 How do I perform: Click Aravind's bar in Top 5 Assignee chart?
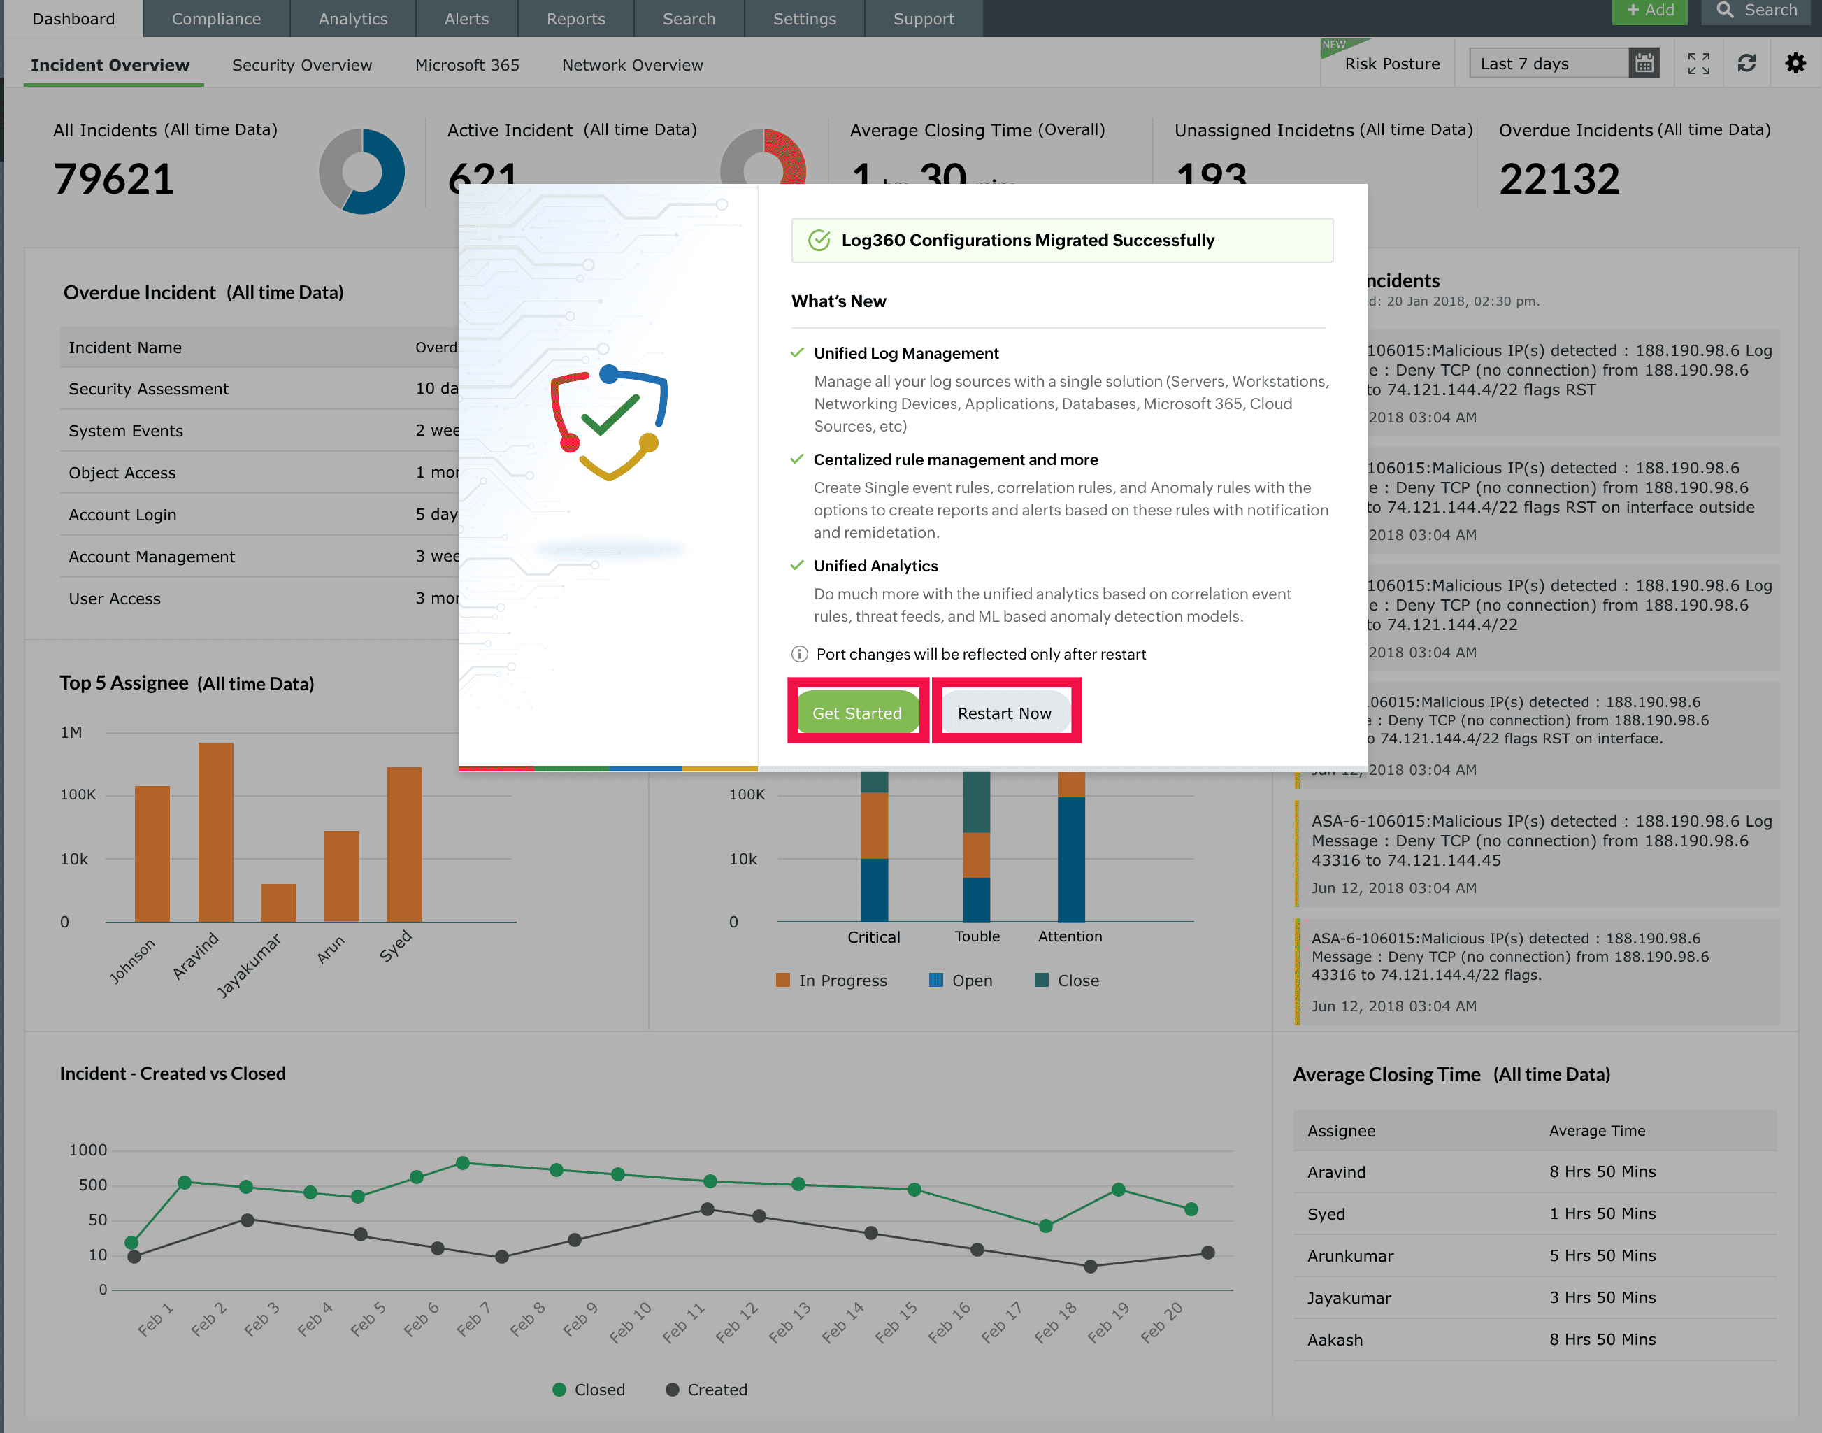click(215, 832)
